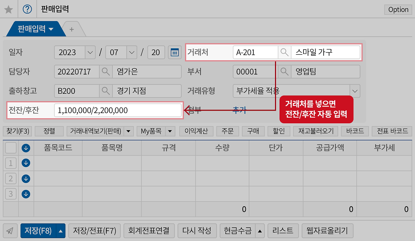Click the 거래처 name field 스마일 가구
415x241 pixels.
pyautogui.click(x=326, y=52)
